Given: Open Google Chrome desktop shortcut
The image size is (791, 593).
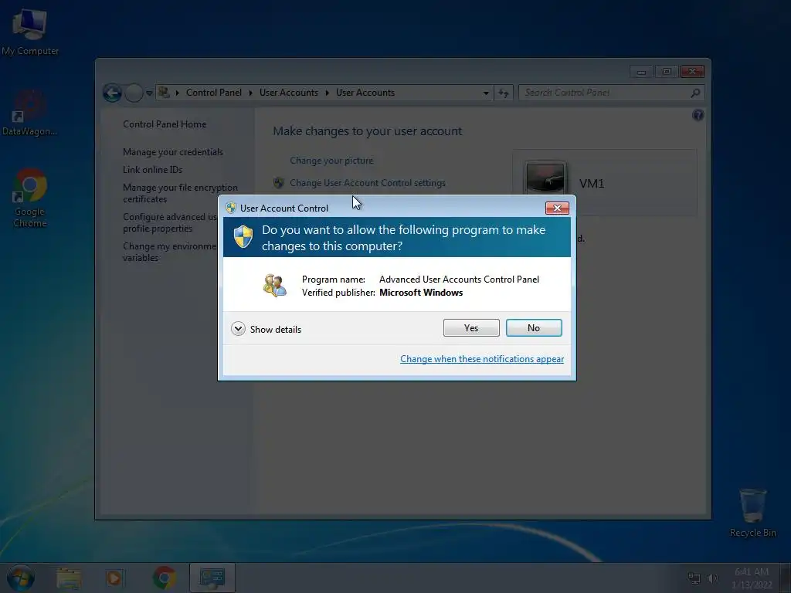Looking at the screenshot, I should click(x=30, y=198).
